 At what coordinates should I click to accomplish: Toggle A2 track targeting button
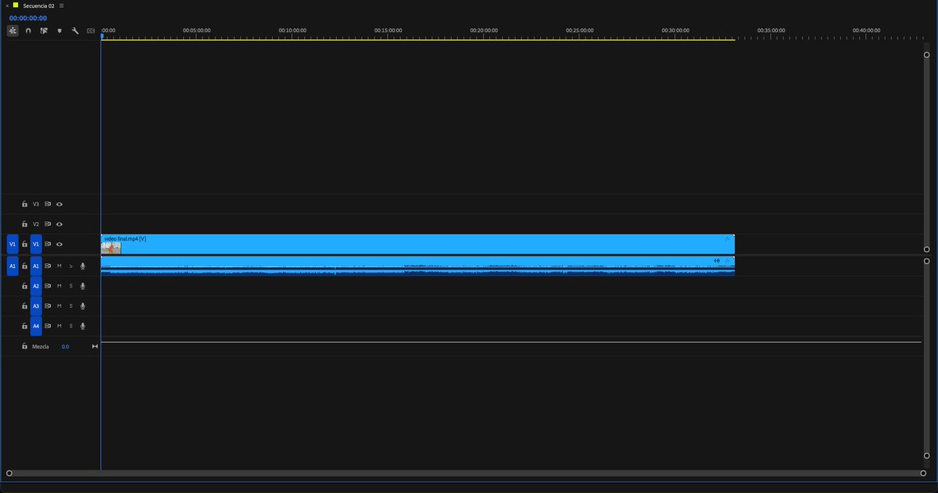(x=36, y=286)
